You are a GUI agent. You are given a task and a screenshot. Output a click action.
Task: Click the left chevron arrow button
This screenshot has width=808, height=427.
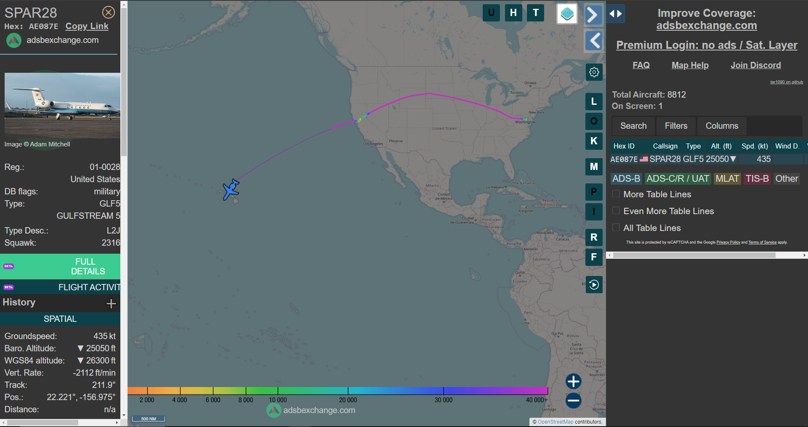[x=593, y=41]
